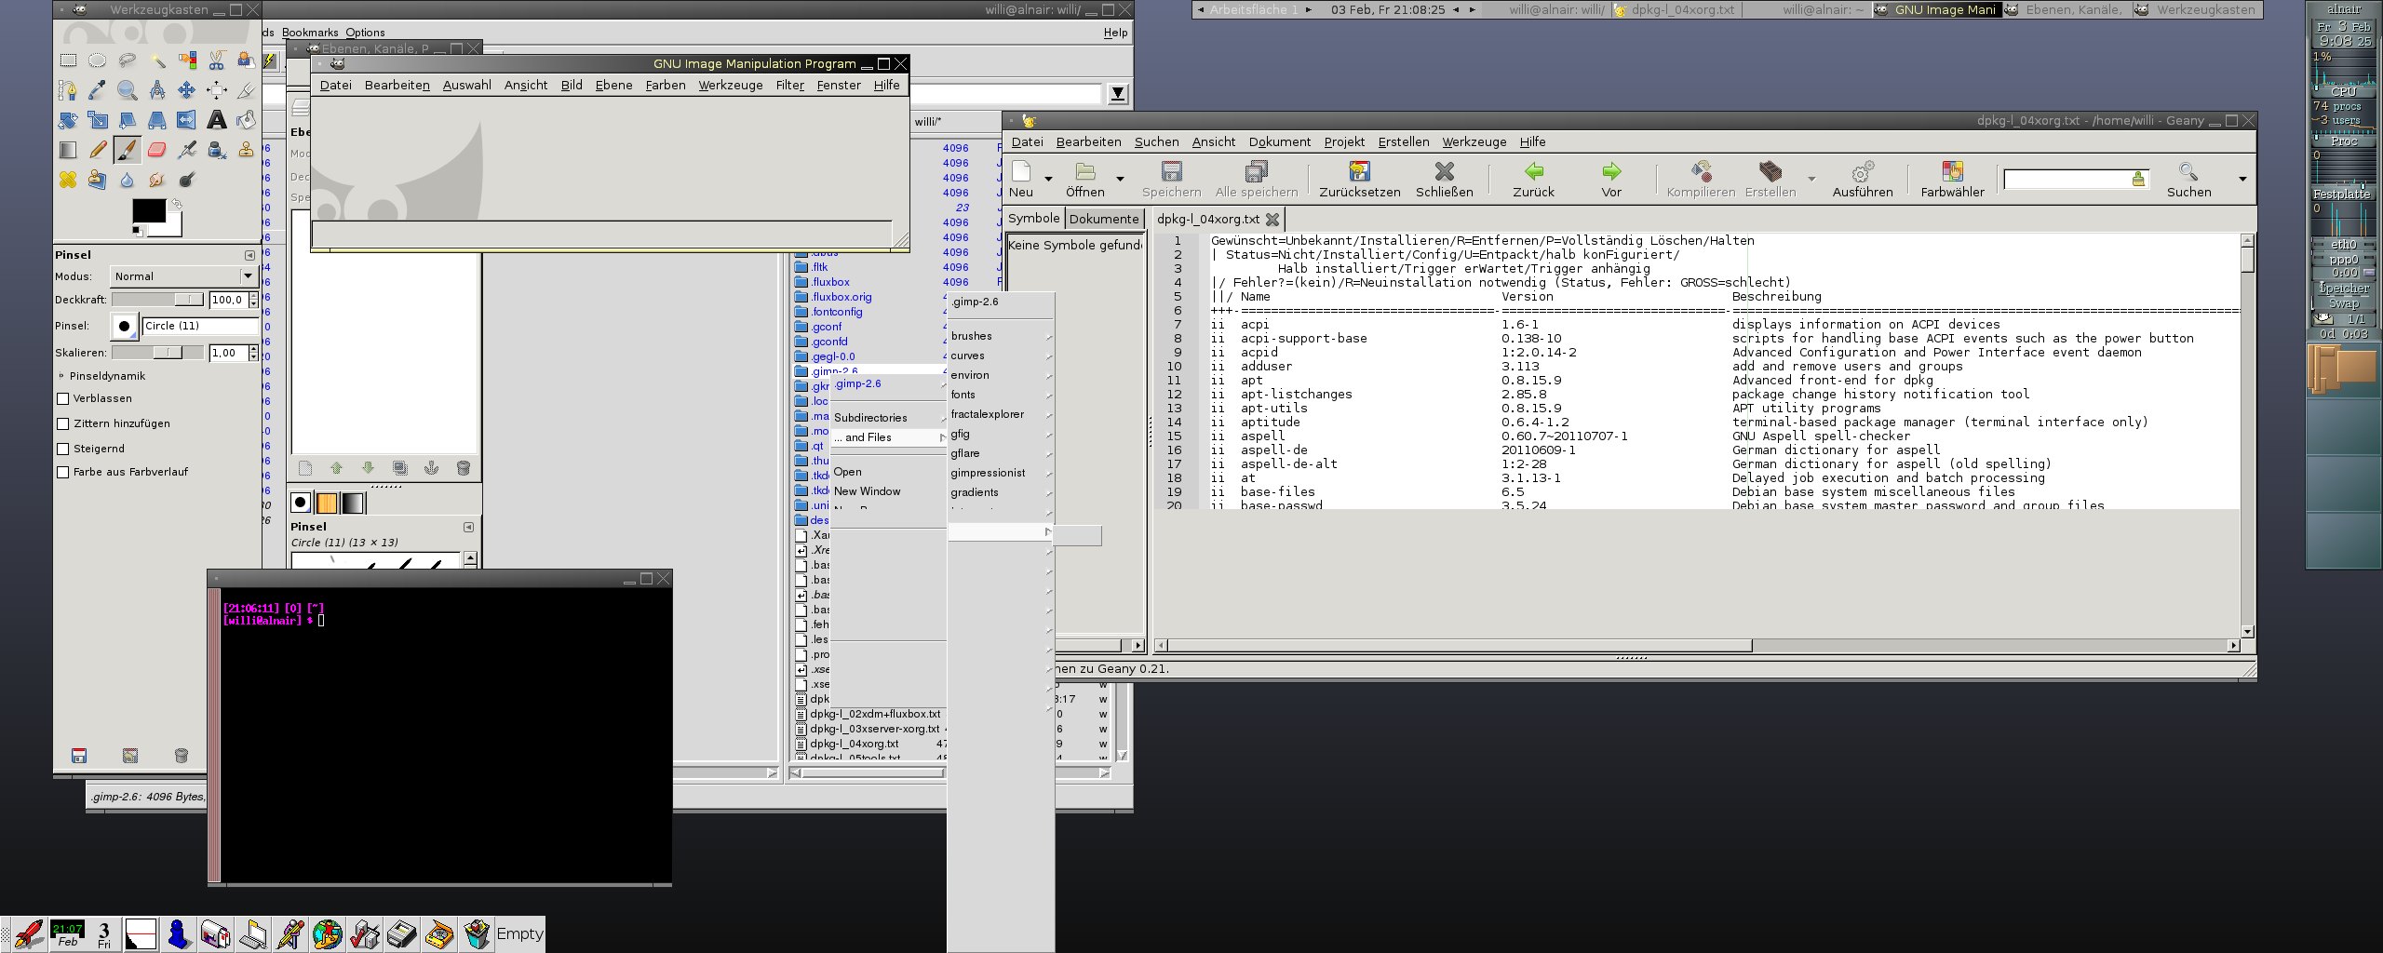This screenshot has height=953, width=2383.
Task: Open the Bookmarks menu in file manager
Action: [x=310, y=33]
